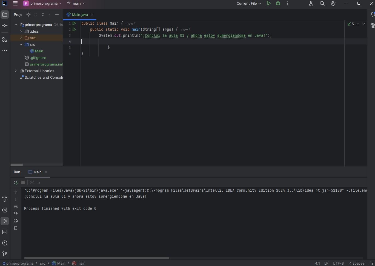Open the Current File run configuration dropdown

(x=249, y=4)
